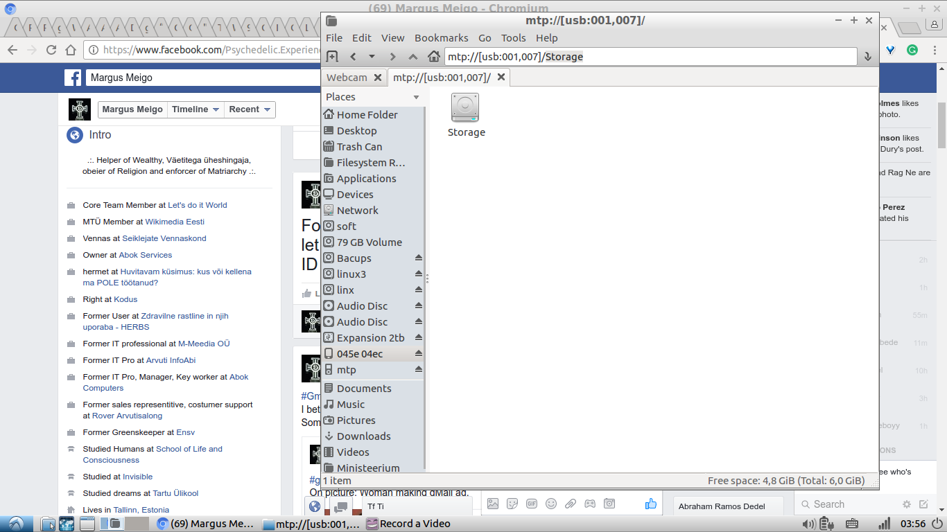Click the Grammarly extension icon in Chromium

click(912, 50)
